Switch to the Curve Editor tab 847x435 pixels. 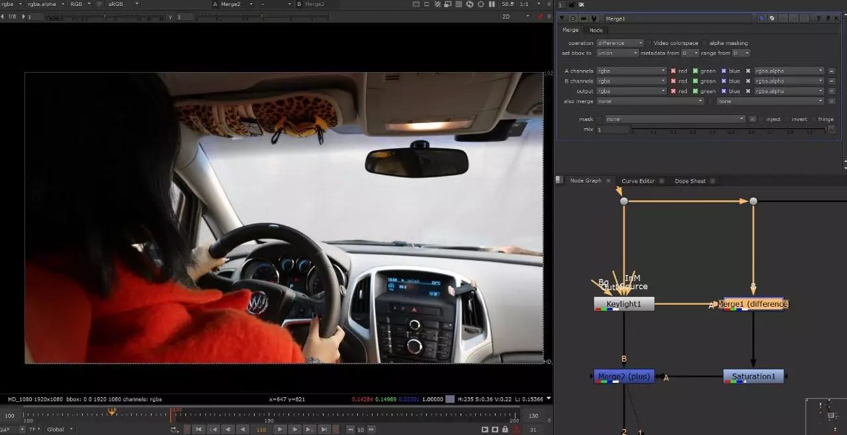tap(638, 181)
